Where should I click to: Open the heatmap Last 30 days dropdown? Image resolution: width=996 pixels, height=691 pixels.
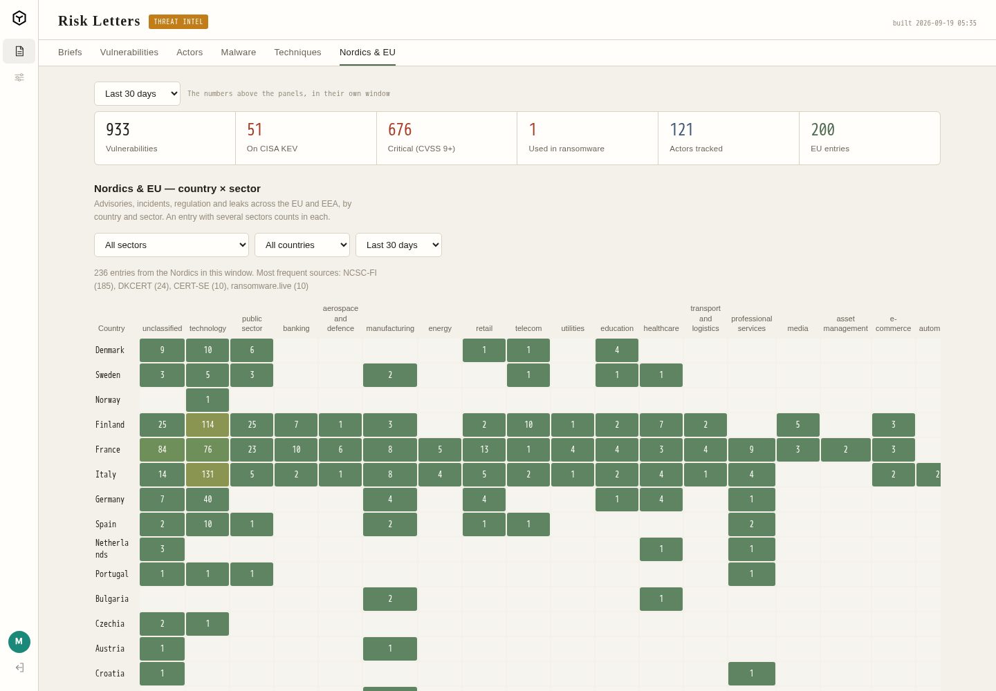[x=398, y=245]
